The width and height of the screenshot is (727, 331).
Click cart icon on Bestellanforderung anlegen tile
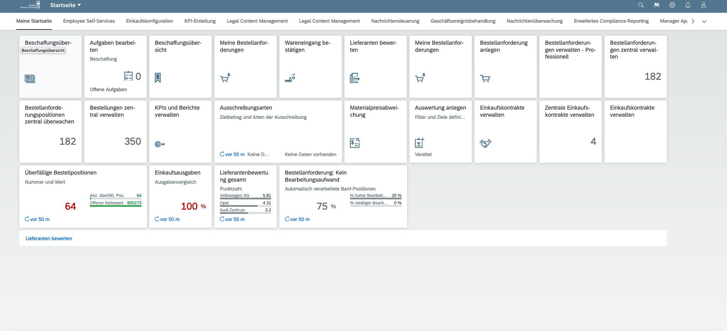coord(485,78)
